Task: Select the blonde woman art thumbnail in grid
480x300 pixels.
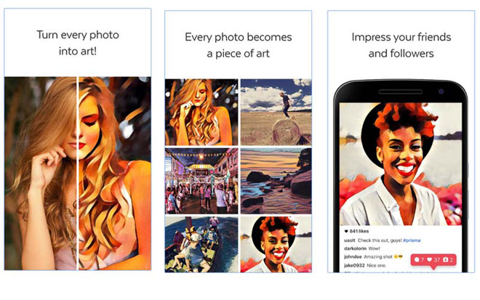Action: tap(201, 112)
